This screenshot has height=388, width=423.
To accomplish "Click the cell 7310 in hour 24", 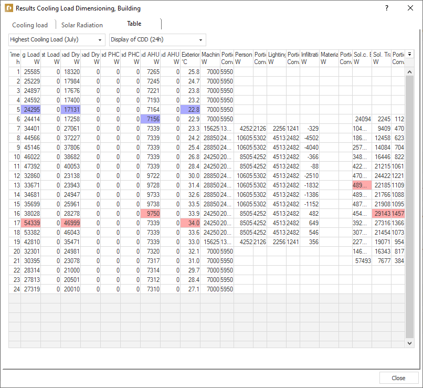I will click(x=150, y=289).
